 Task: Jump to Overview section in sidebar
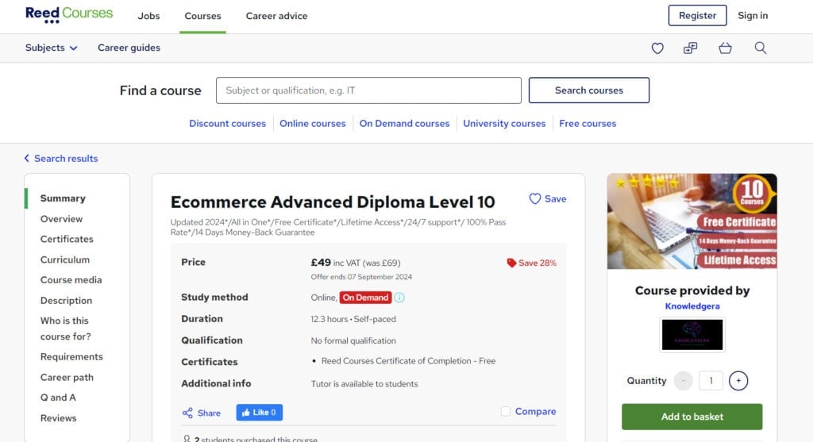pyautogui.click(x=61, y=219)
